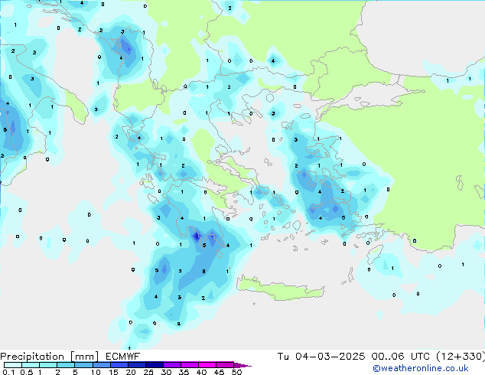
Task: Select the 2–5 mm legend swatch
Action: (66, 365)
